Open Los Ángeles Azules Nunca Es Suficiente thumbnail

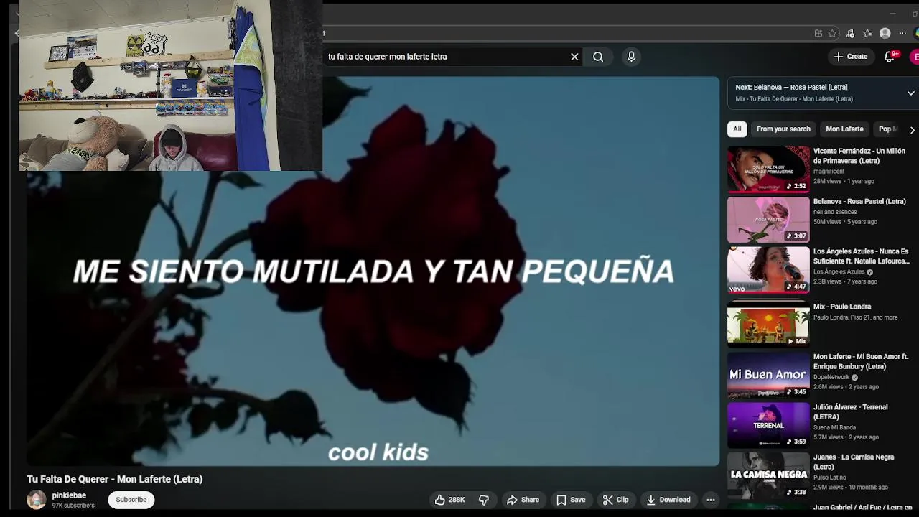(x=768, y=270)
